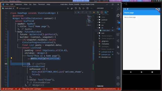This screenshot has height=91, width=162.
Task: Open editor More Actions ellipsis
Action: click(91, 8)
